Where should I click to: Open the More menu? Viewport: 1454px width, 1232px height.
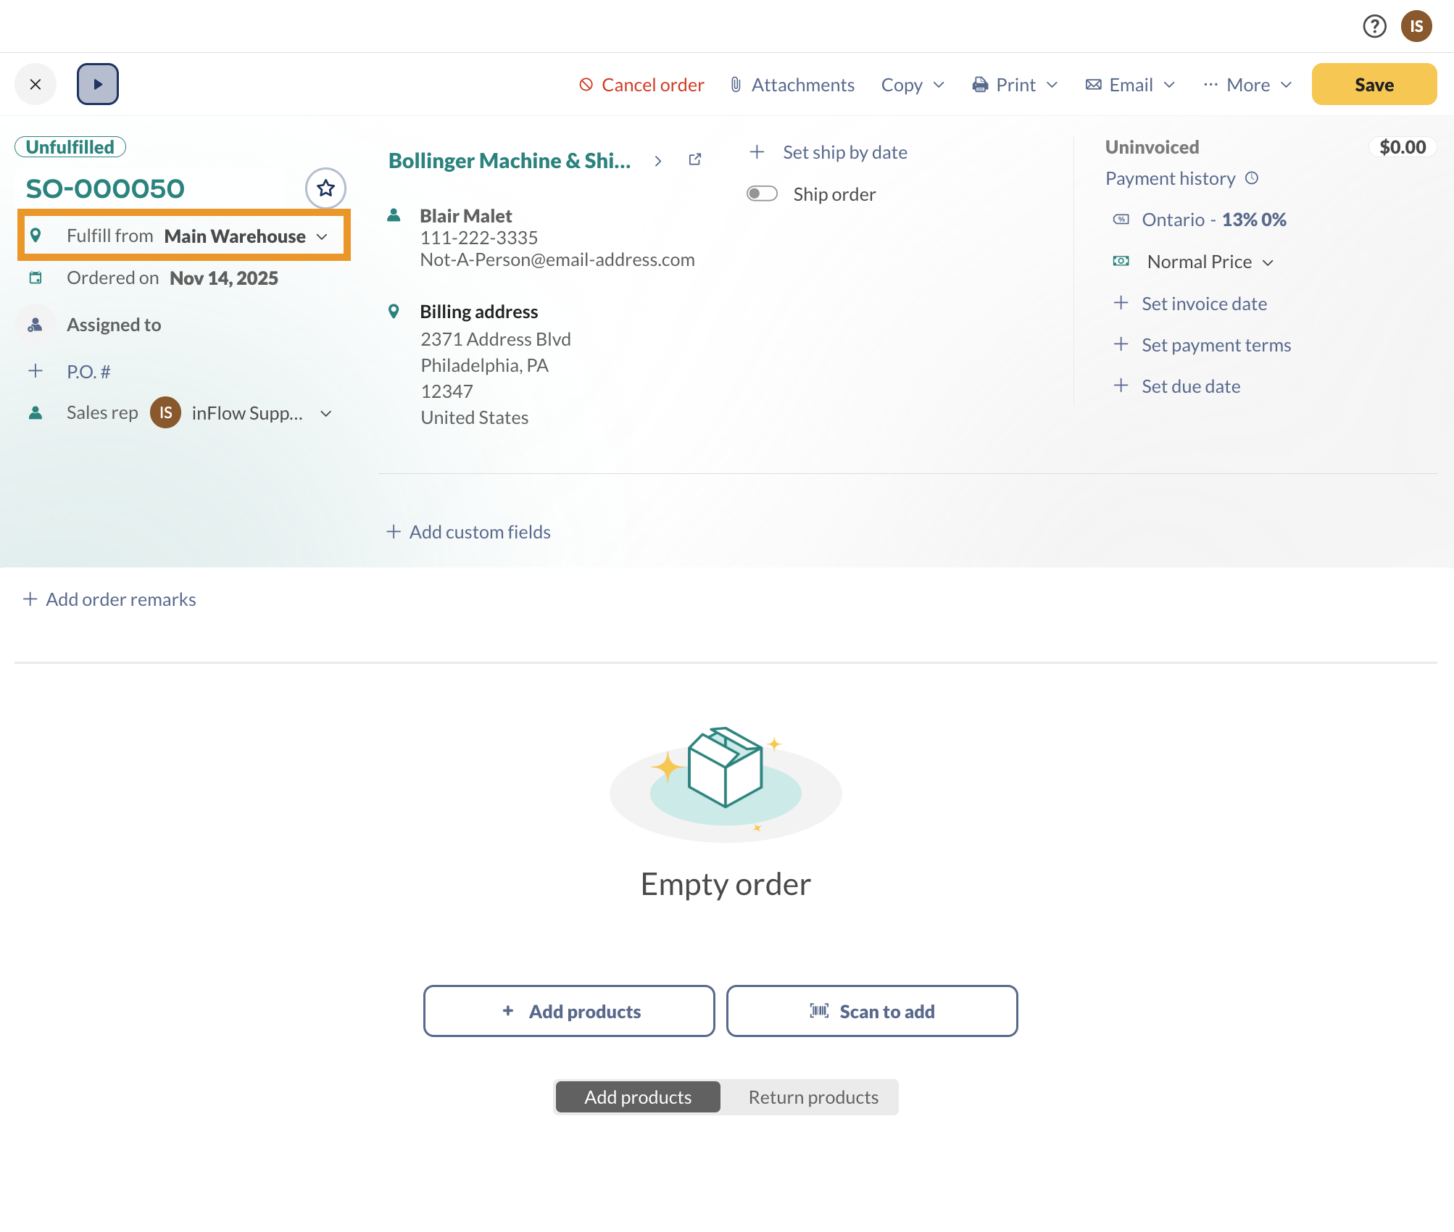[1247, 85]
